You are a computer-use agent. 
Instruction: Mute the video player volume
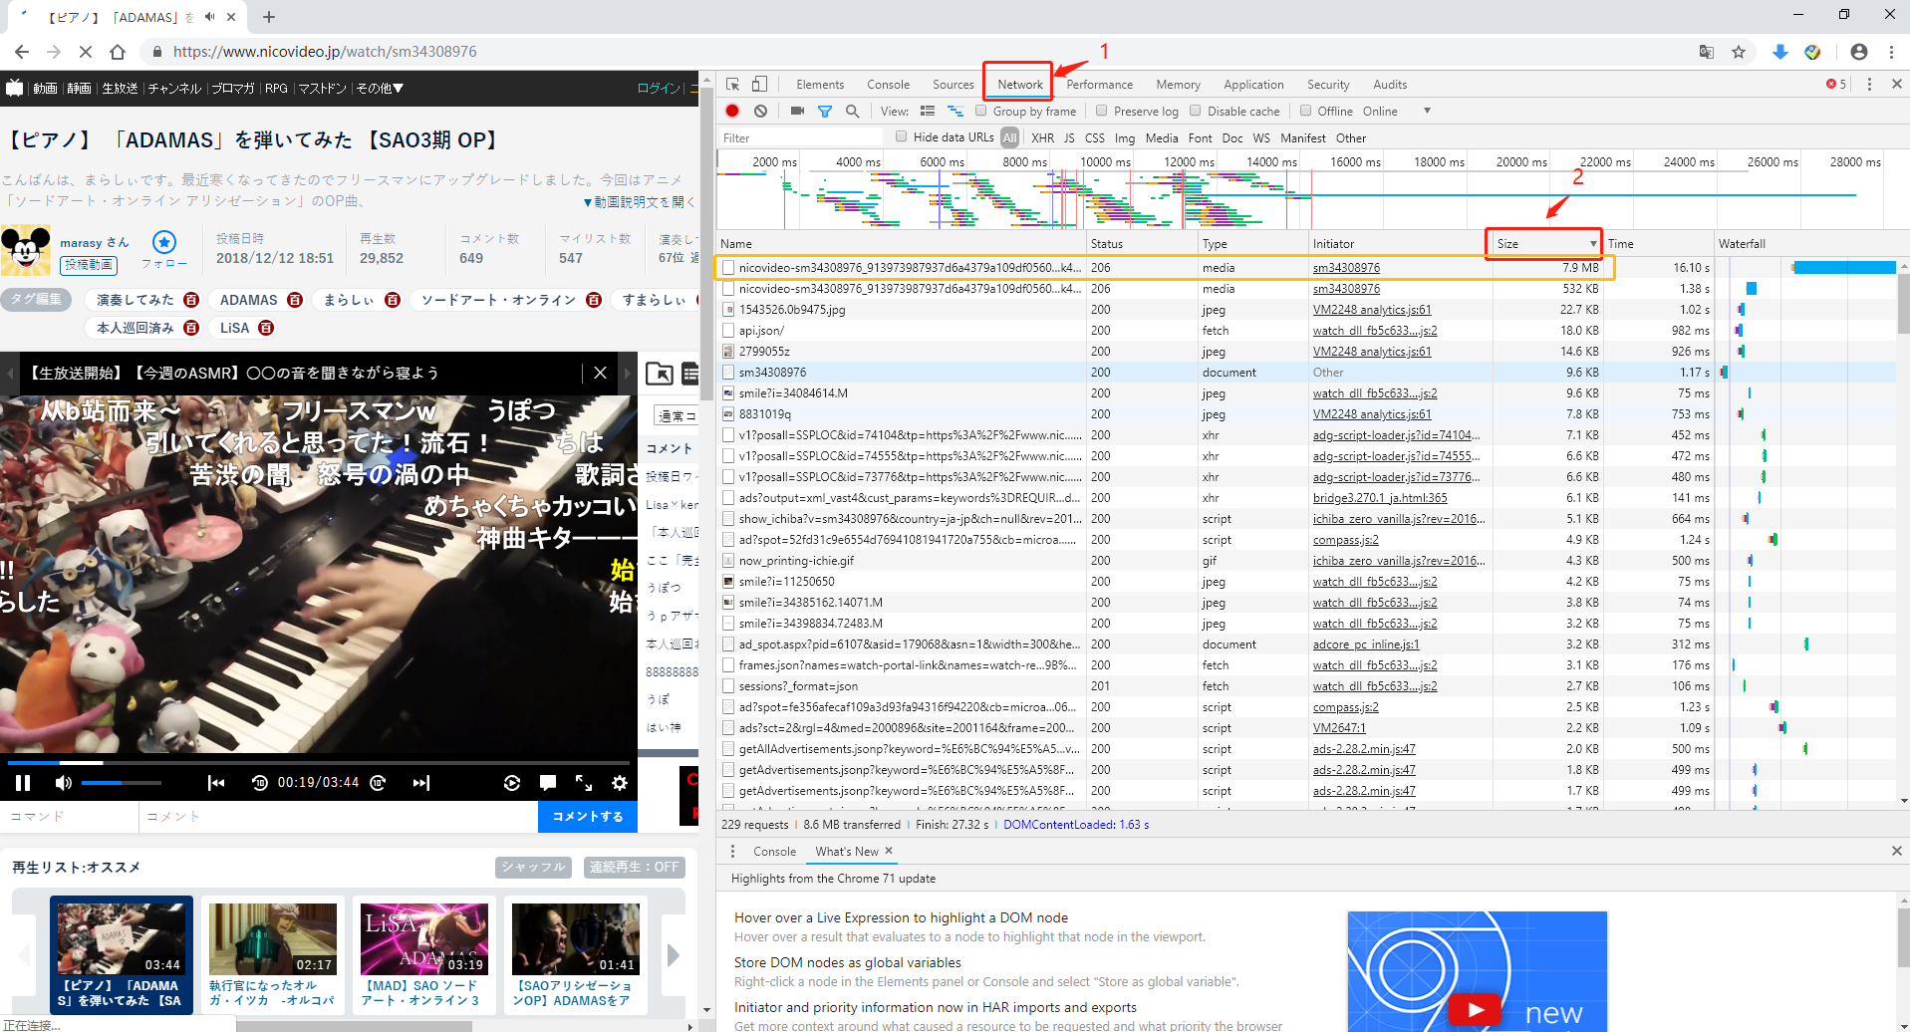pyautogui.click(x=64, y=783)
